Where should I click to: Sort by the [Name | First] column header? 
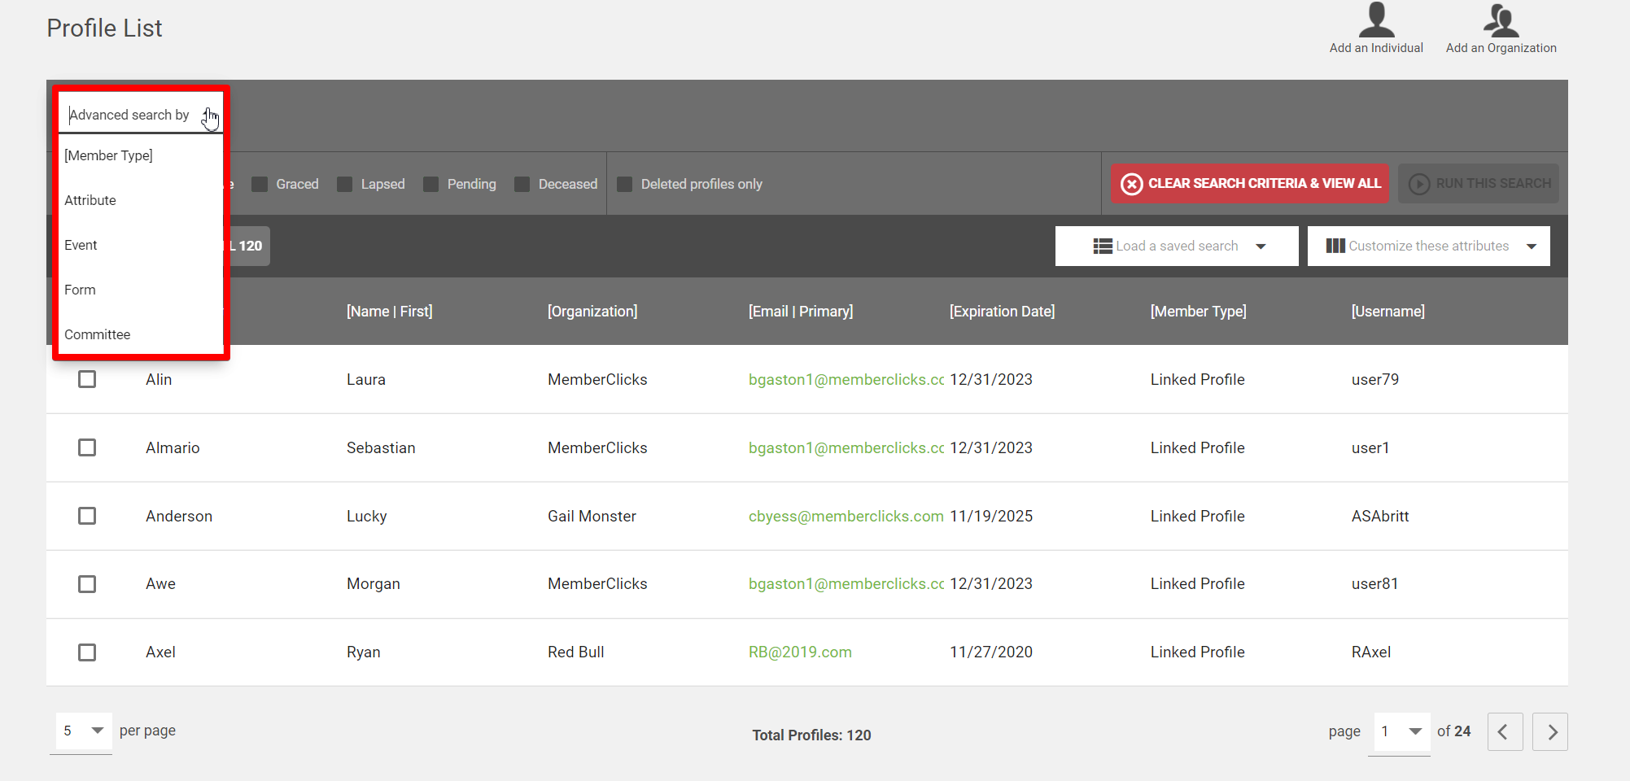click(389, 312)
